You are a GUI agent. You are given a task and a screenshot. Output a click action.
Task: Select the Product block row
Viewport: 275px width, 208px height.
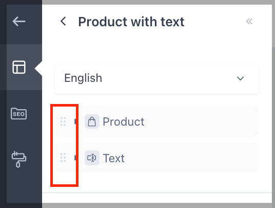click(x=156, y=122)
